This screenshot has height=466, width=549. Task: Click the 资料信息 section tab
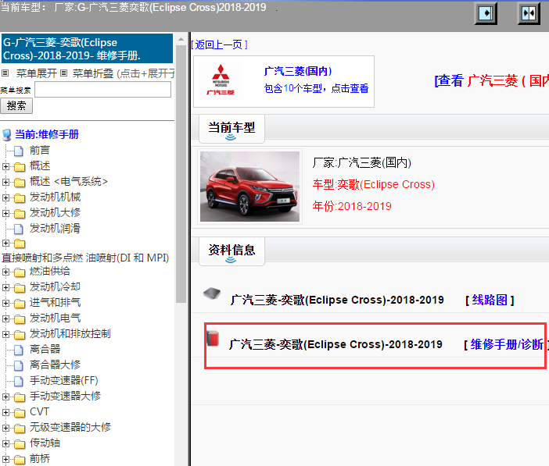[231, 251]
